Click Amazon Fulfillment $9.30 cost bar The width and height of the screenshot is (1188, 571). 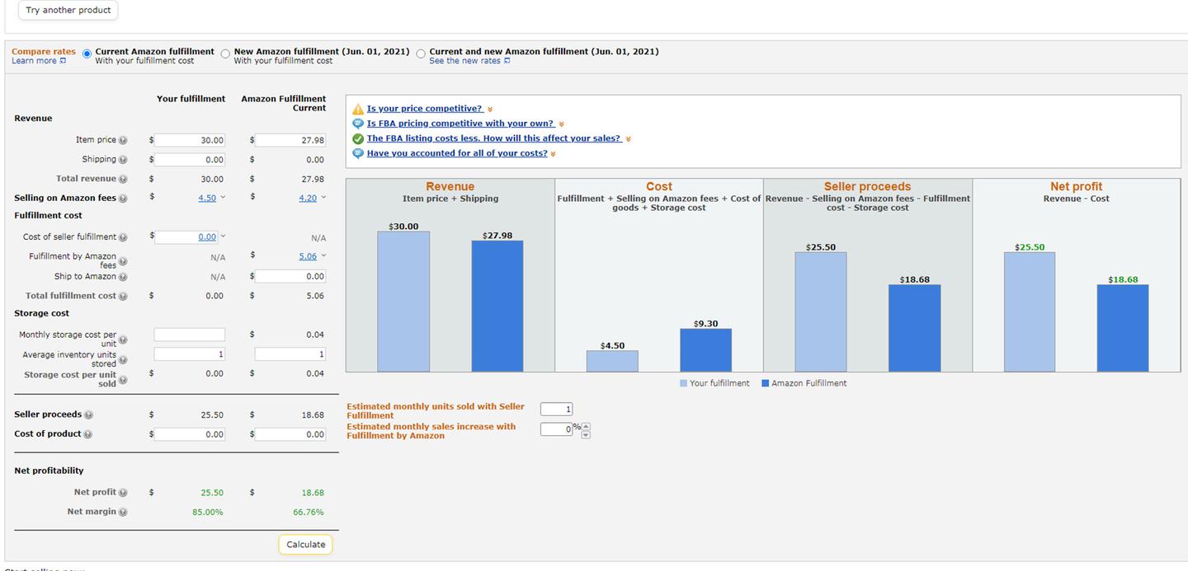click(705, 350)
